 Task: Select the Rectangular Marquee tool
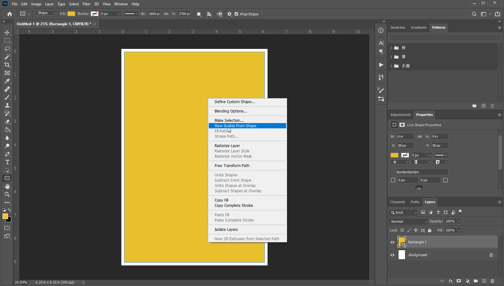coord(7,41)
